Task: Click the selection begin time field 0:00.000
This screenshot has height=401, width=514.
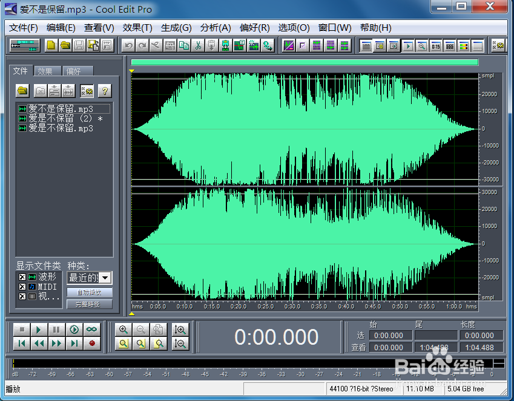Action: click(x=390, y=336)
